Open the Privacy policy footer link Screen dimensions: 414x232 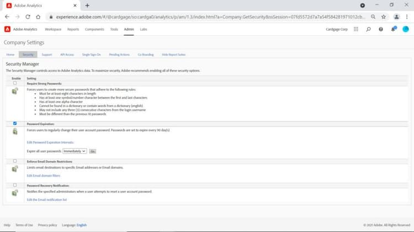(x=47, y=225)
